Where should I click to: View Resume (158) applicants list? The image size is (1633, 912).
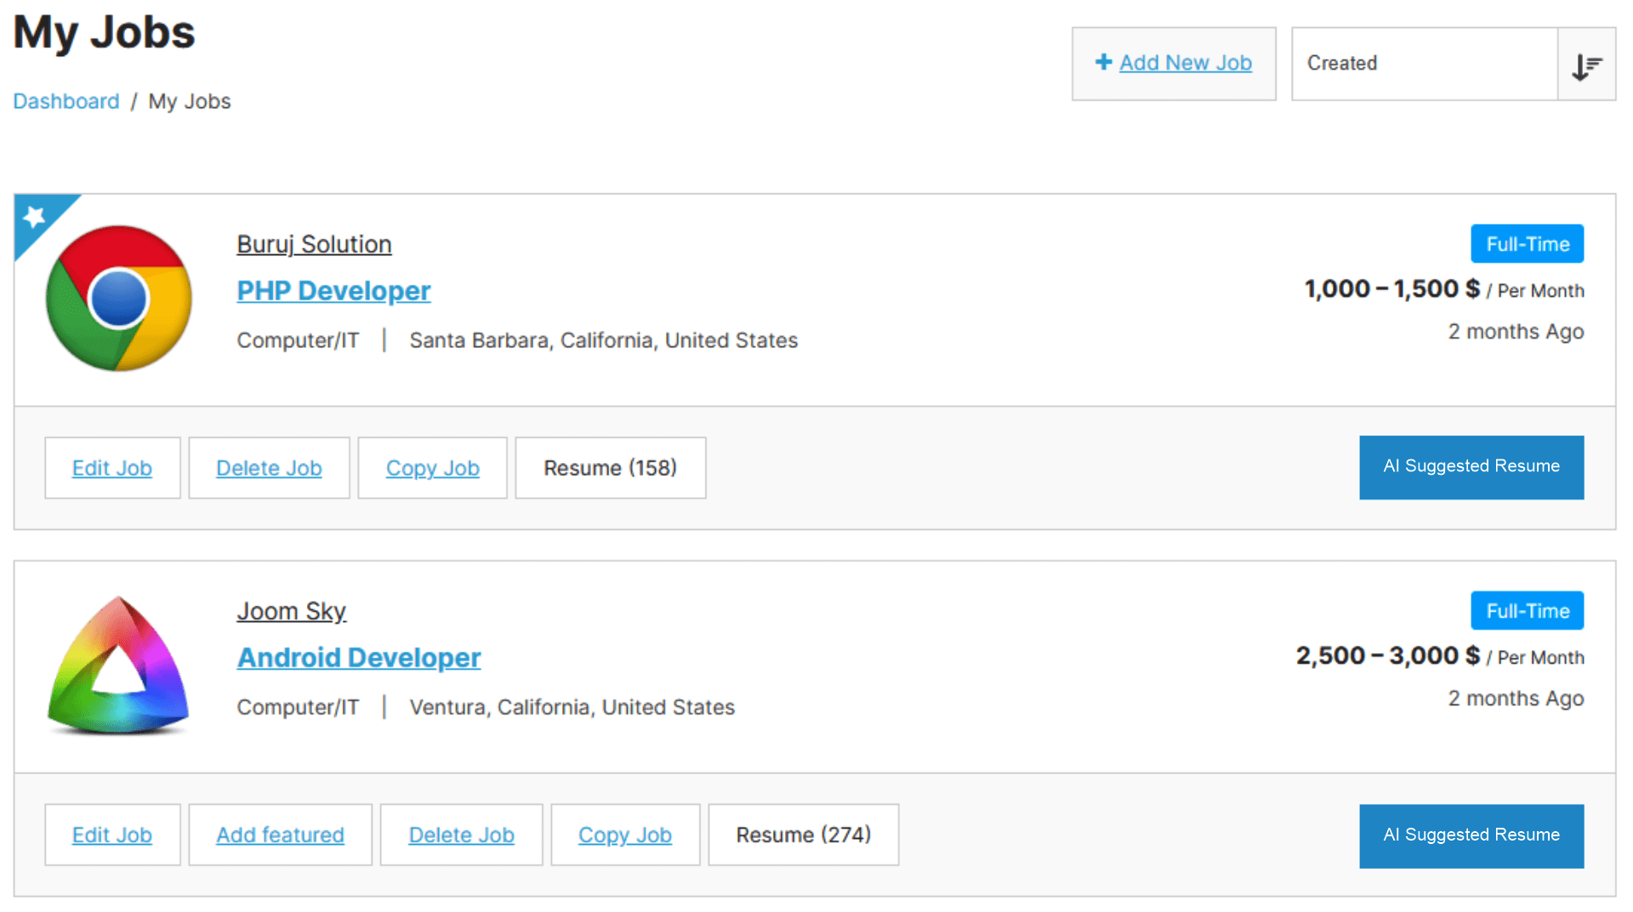point(611,468)
